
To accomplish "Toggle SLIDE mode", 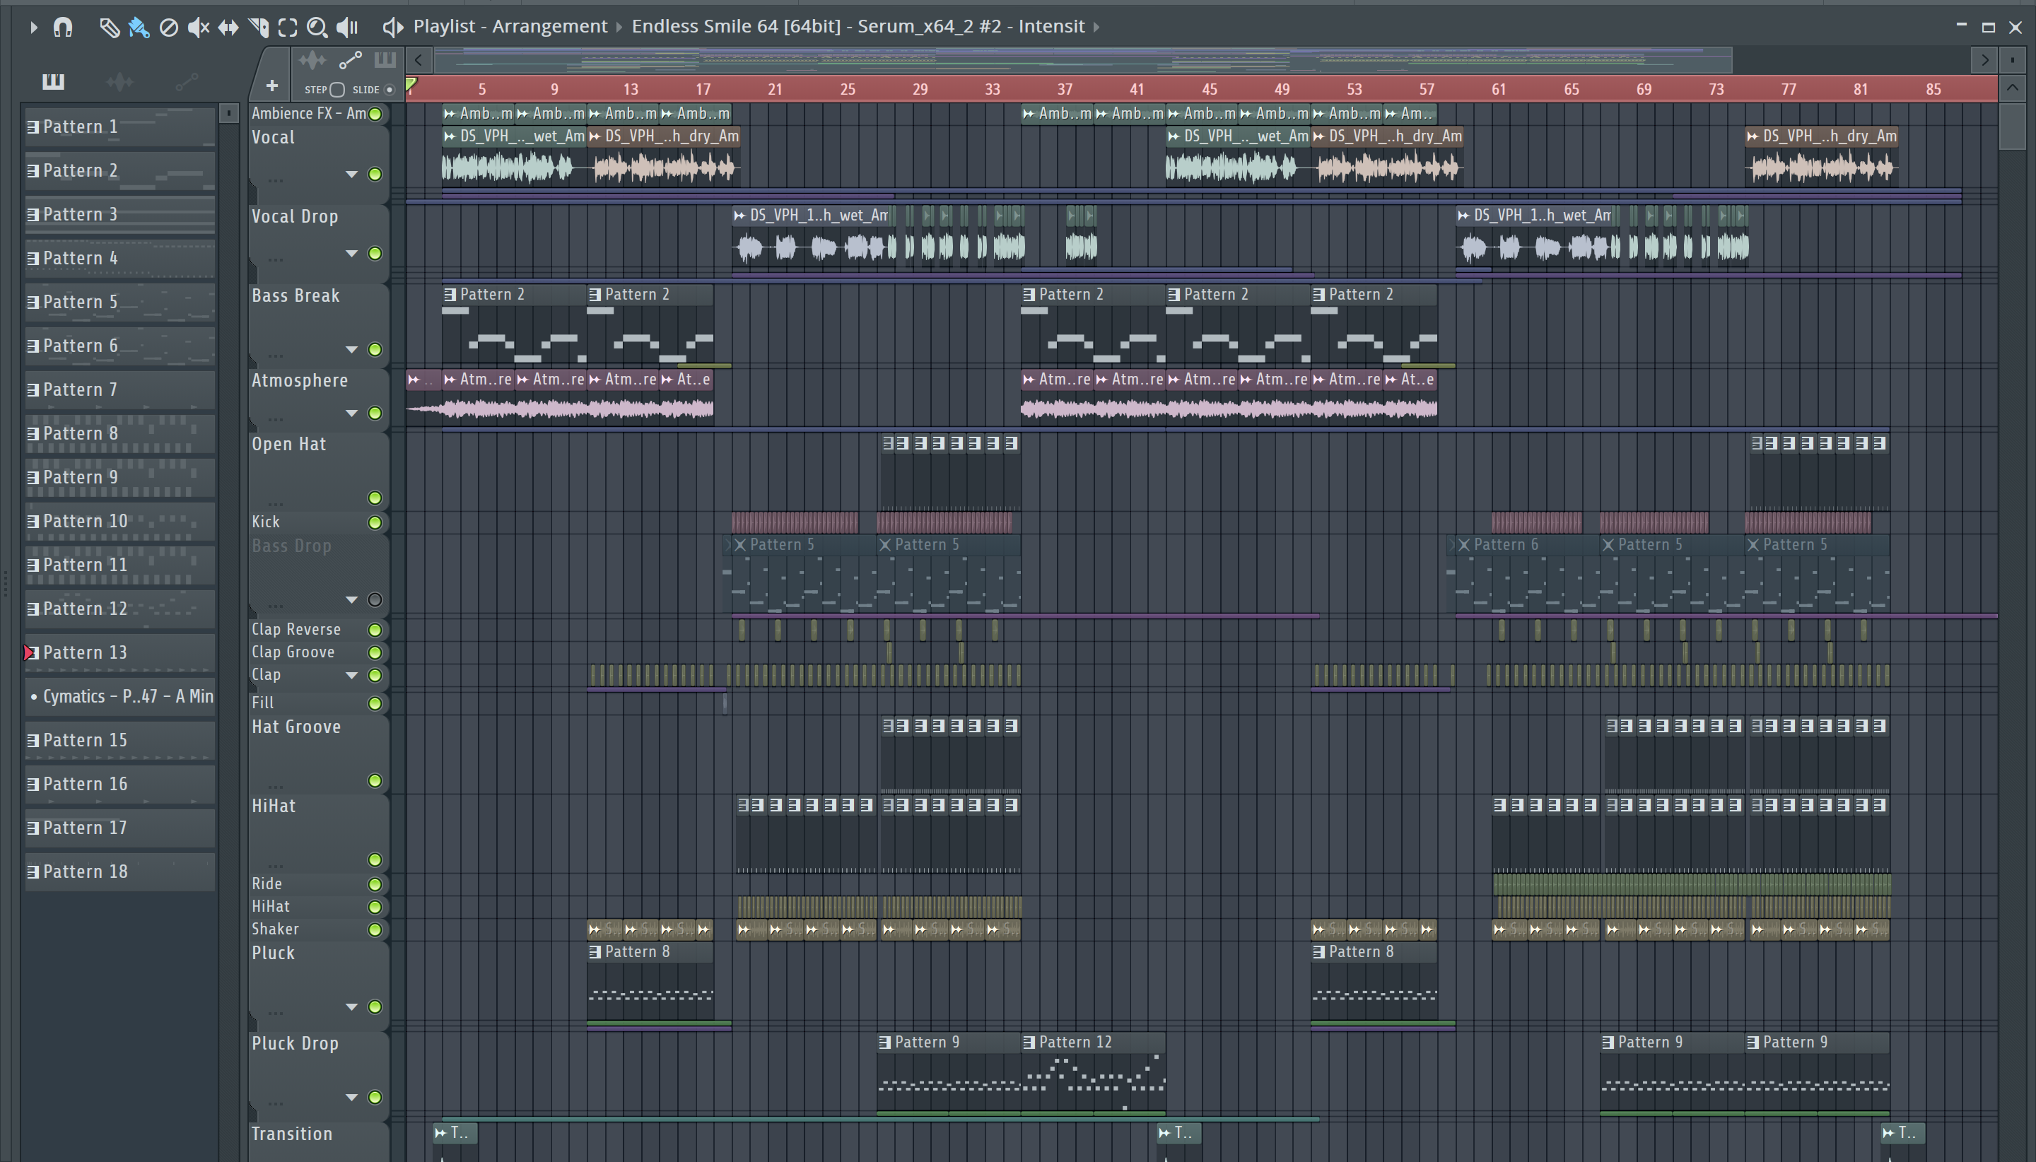I will (x=390, y=89).
